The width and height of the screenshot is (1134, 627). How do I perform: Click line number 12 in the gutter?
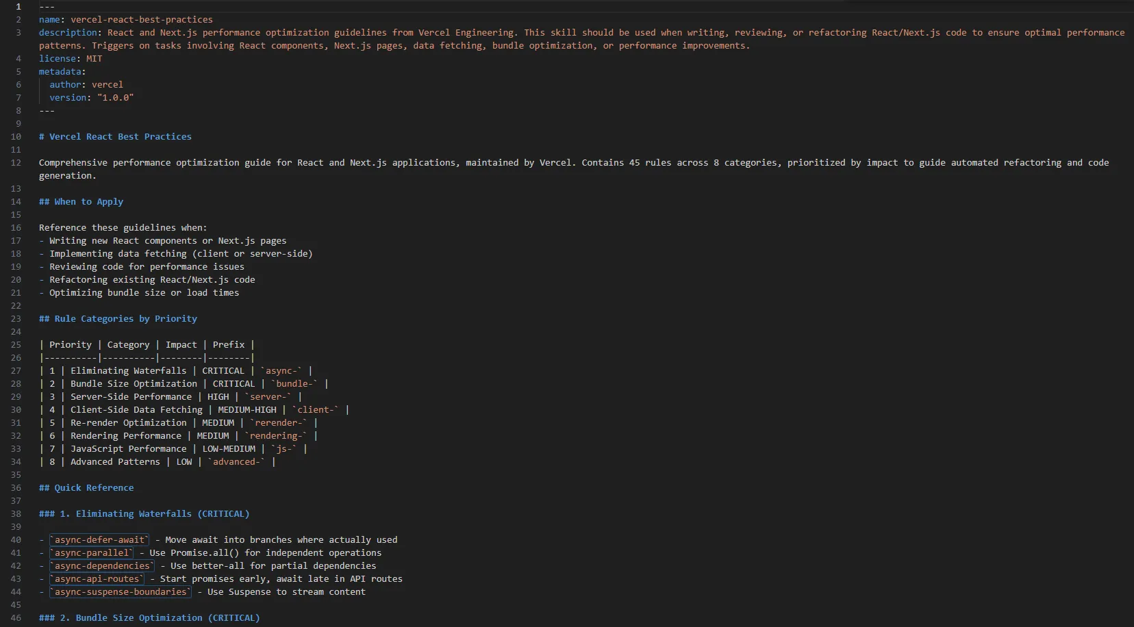pyautogui.click(x=16, y=163)
